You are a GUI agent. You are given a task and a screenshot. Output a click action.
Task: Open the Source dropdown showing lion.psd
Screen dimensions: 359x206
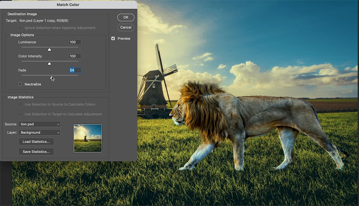(39, 124)
